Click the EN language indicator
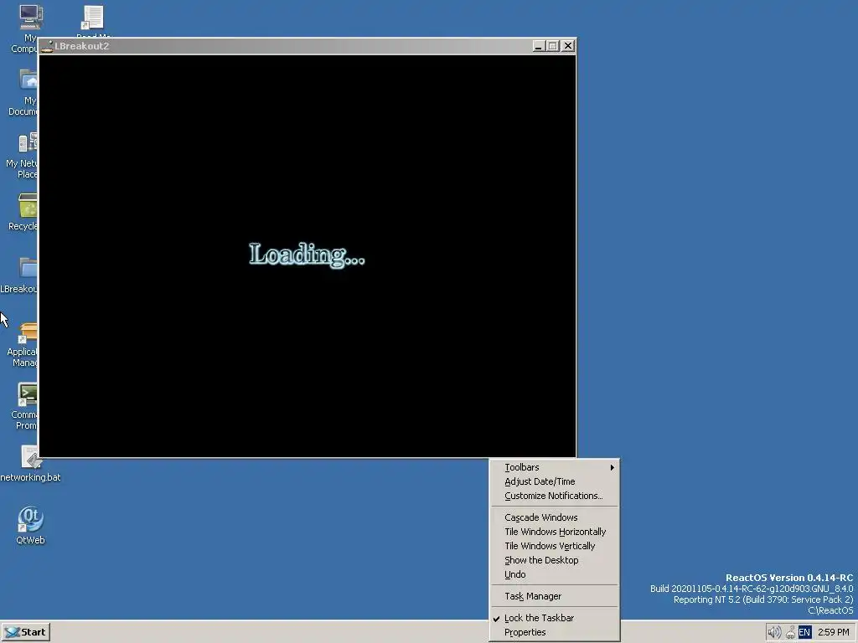The width and height of the screenshot is (858, 643). (804, 633)
